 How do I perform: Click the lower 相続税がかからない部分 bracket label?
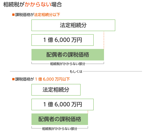point(60,129)
